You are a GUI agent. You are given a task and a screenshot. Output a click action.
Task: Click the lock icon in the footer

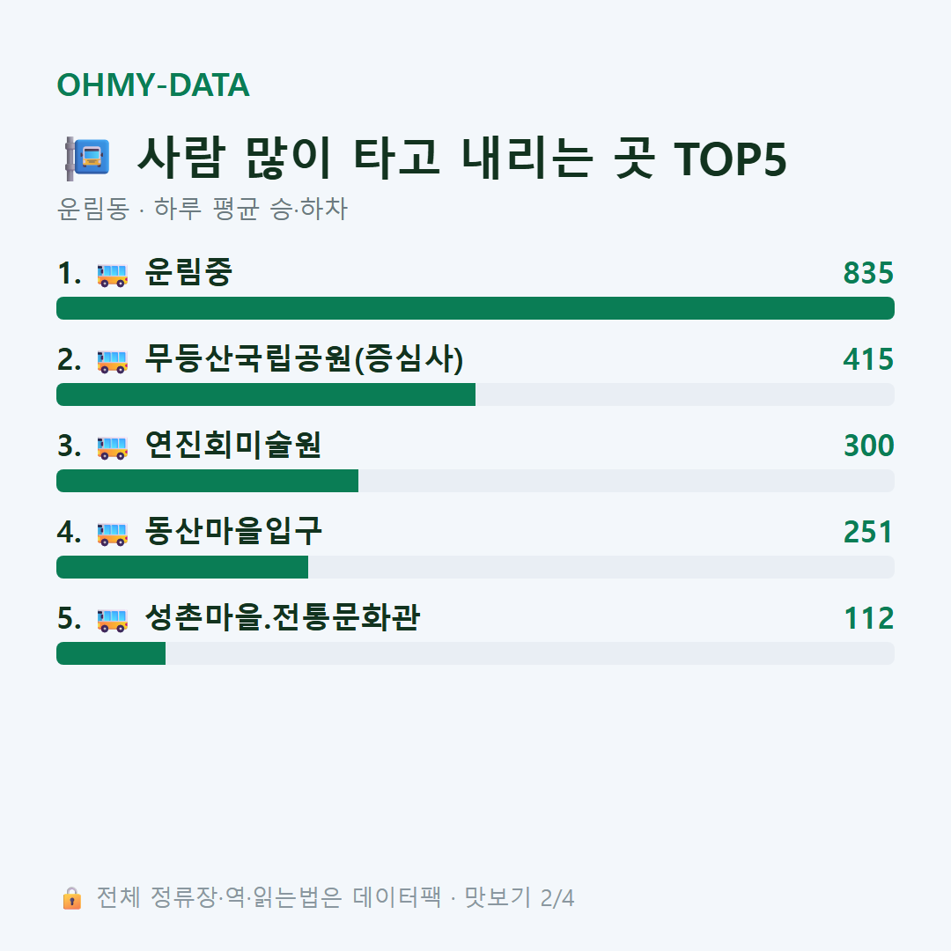pyautogui.click(x=72, y=897)
